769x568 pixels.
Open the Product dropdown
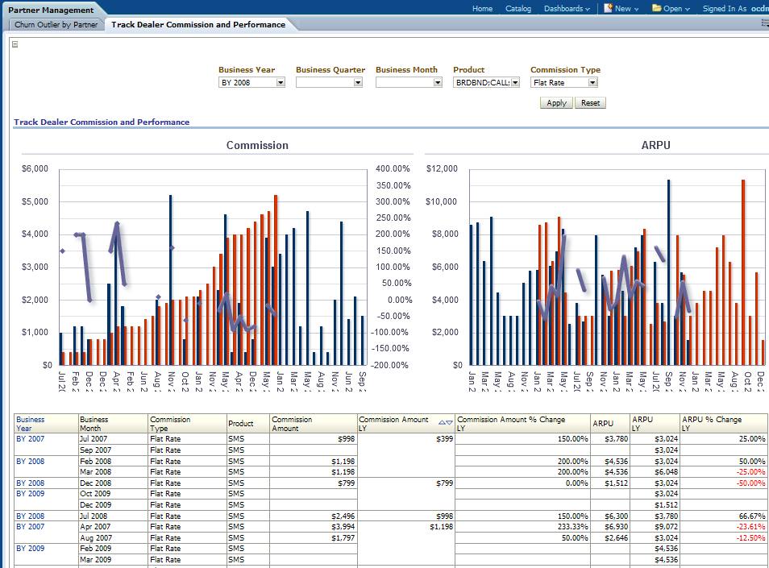point(515,83)
